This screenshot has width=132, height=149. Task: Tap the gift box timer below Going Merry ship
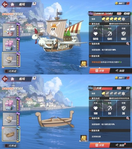click(84, 64)
